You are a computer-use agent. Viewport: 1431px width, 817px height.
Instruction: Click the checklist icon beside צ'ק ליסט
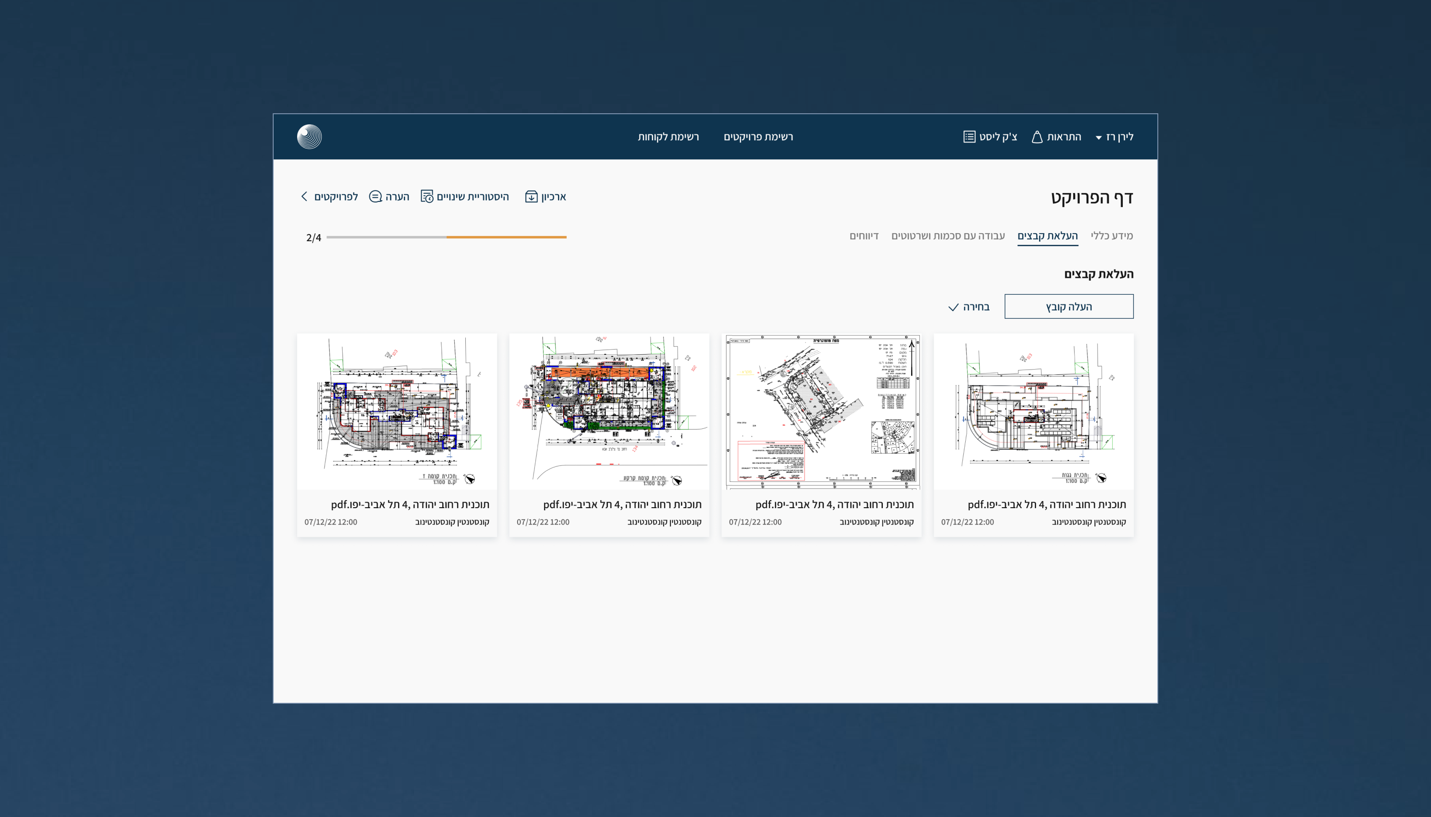coord(969,137)
